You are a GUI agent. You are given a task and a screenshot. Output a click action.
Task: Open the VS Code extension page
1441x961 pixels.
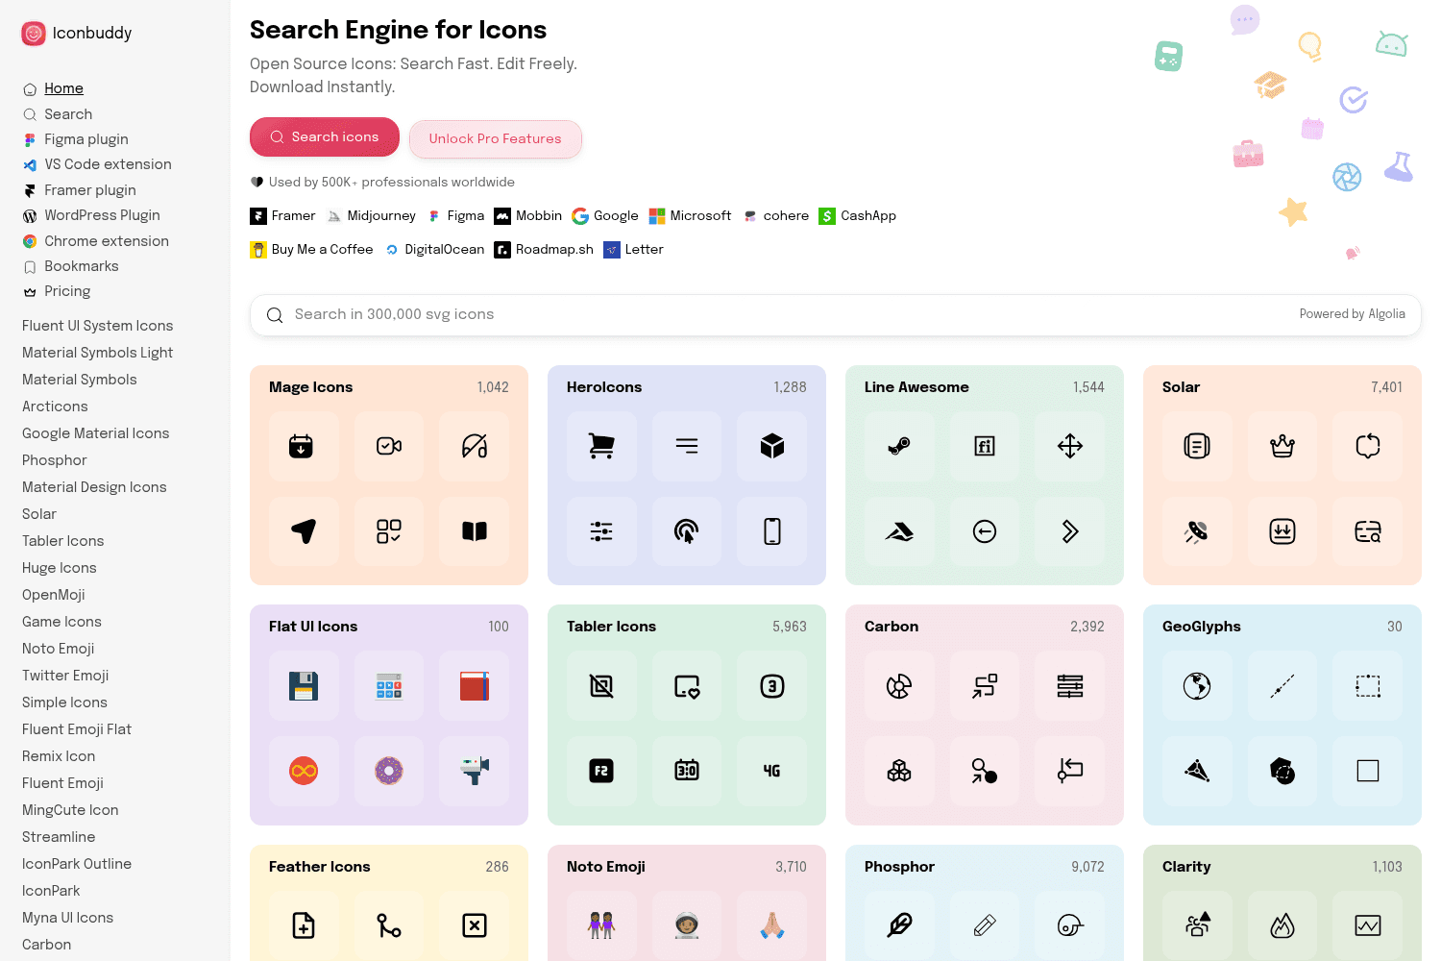[108, 164]
